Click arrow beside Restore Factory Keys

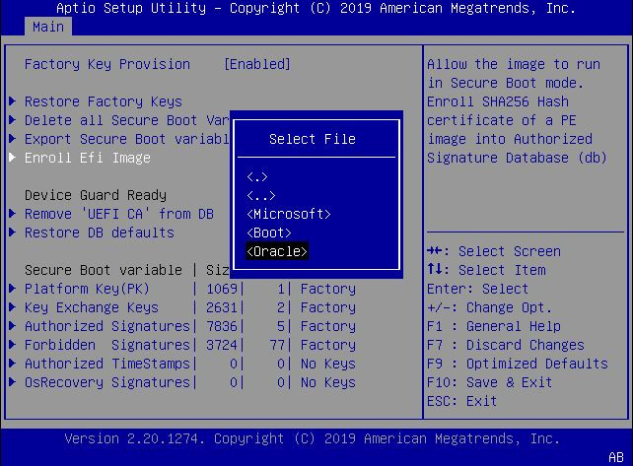click(x=13, y=100)
